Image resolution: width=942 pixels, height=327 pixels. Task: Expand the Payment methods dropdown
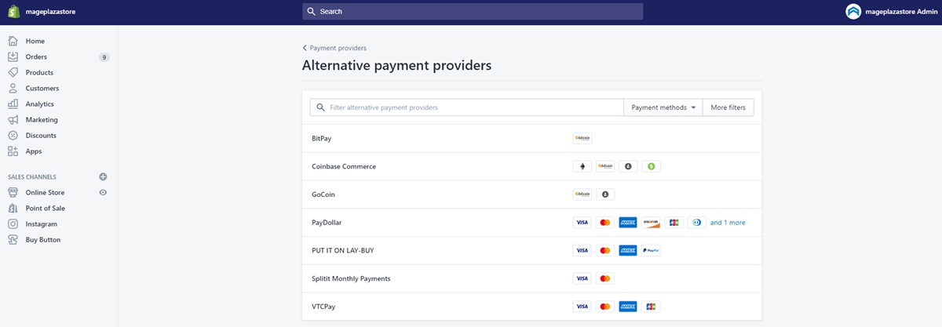(x=663, y=107)
